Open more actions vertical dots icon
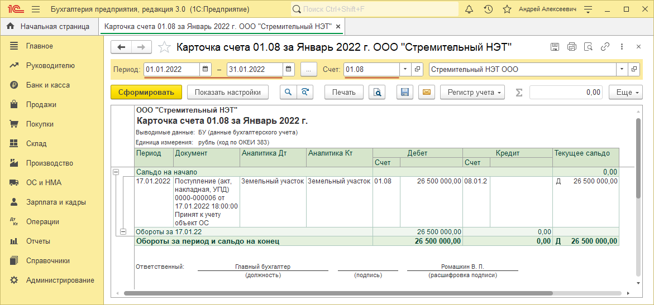The height and width of the screenshot is (305, 654). click(622, 47)
